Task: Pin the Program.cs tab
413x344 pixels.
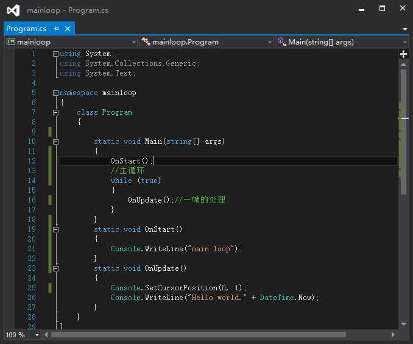Action: (56, 29)
